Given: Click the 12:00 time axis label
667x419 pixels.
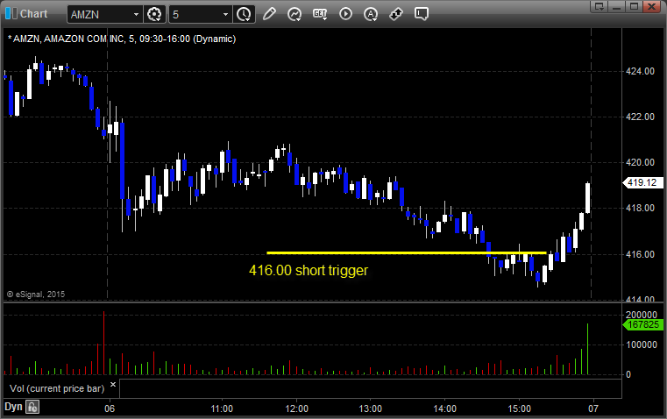Looking at the screenshot, I should click(x=296, y=408).
